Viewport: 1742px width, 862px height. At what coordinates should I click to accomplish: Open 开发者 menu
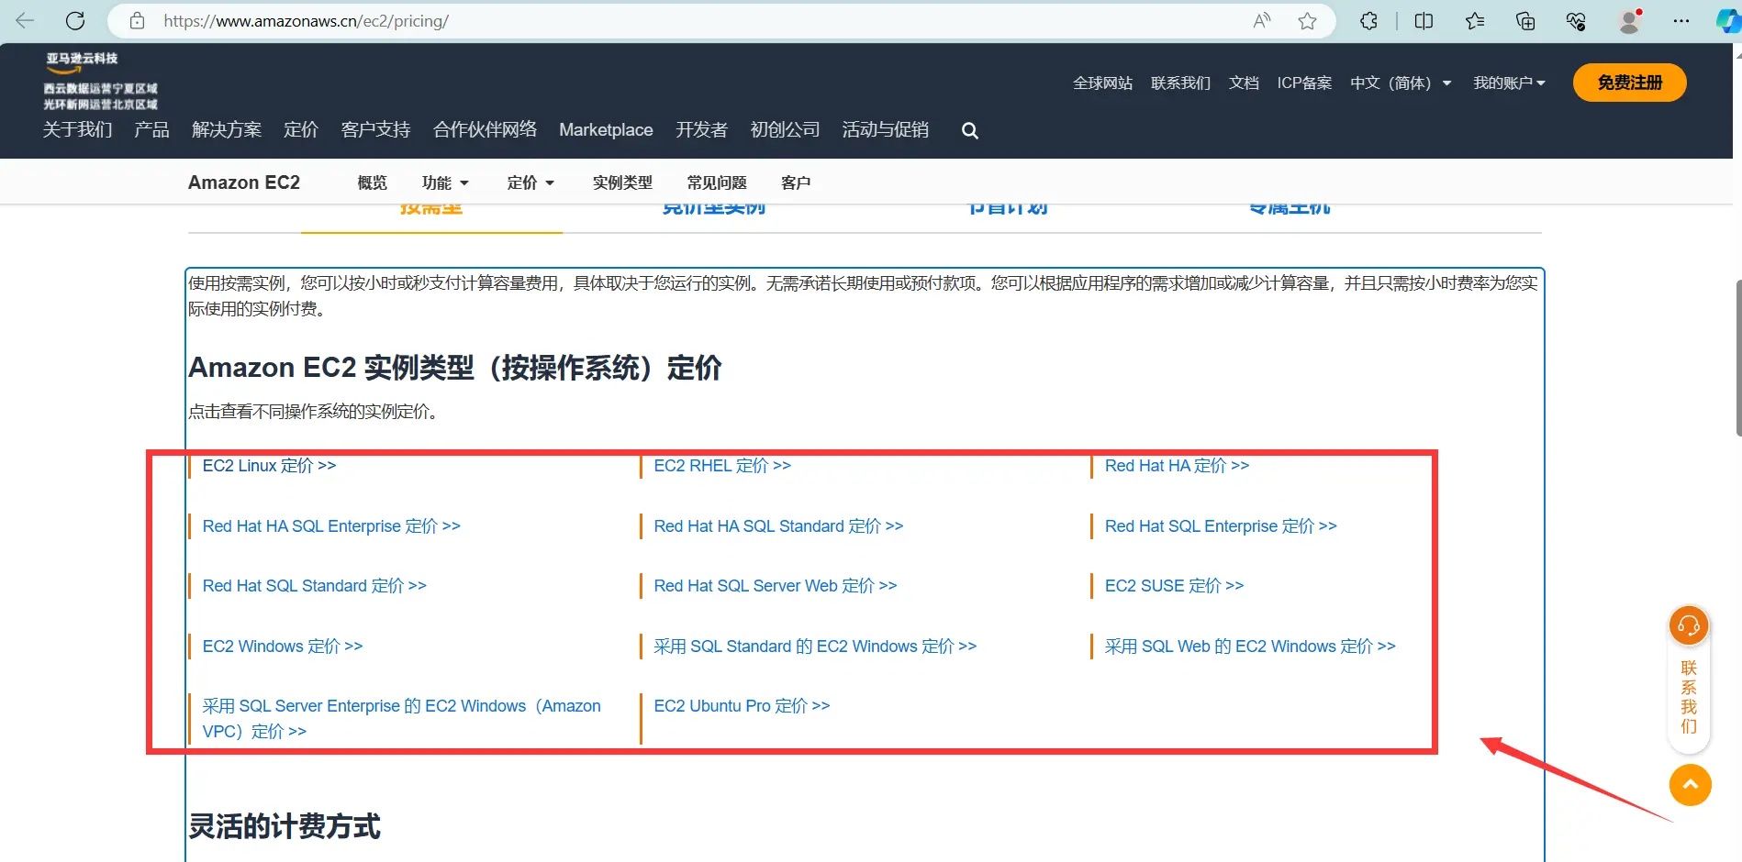[x=701, y=129]
